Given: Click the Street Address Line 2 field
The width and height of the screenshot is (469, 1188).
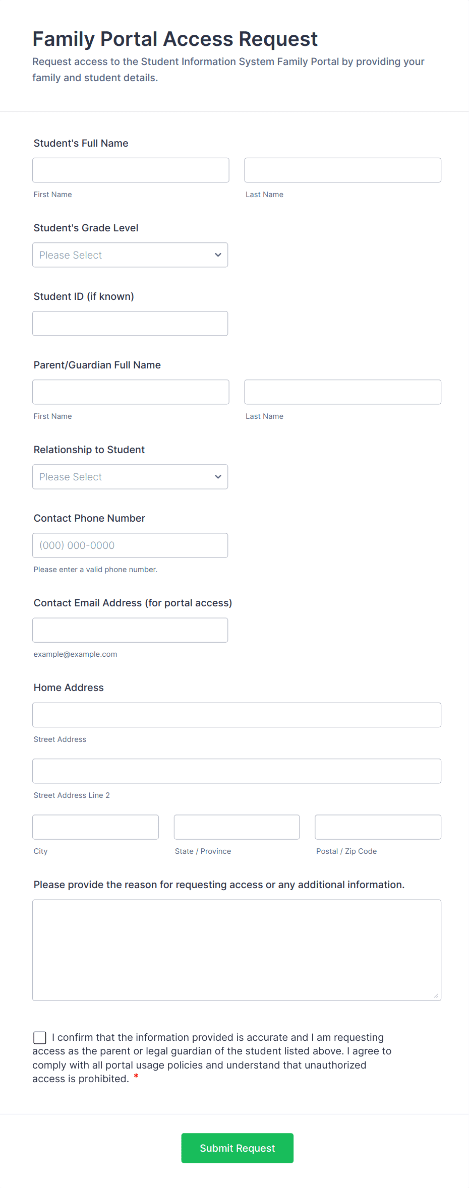Looking at the screenshot, I should point(237,771).
